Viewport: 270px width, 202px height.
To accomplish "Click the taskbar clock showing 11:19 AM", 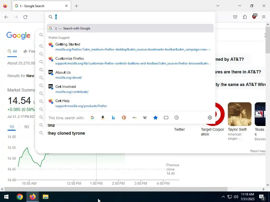I will (x=247, y=197).
